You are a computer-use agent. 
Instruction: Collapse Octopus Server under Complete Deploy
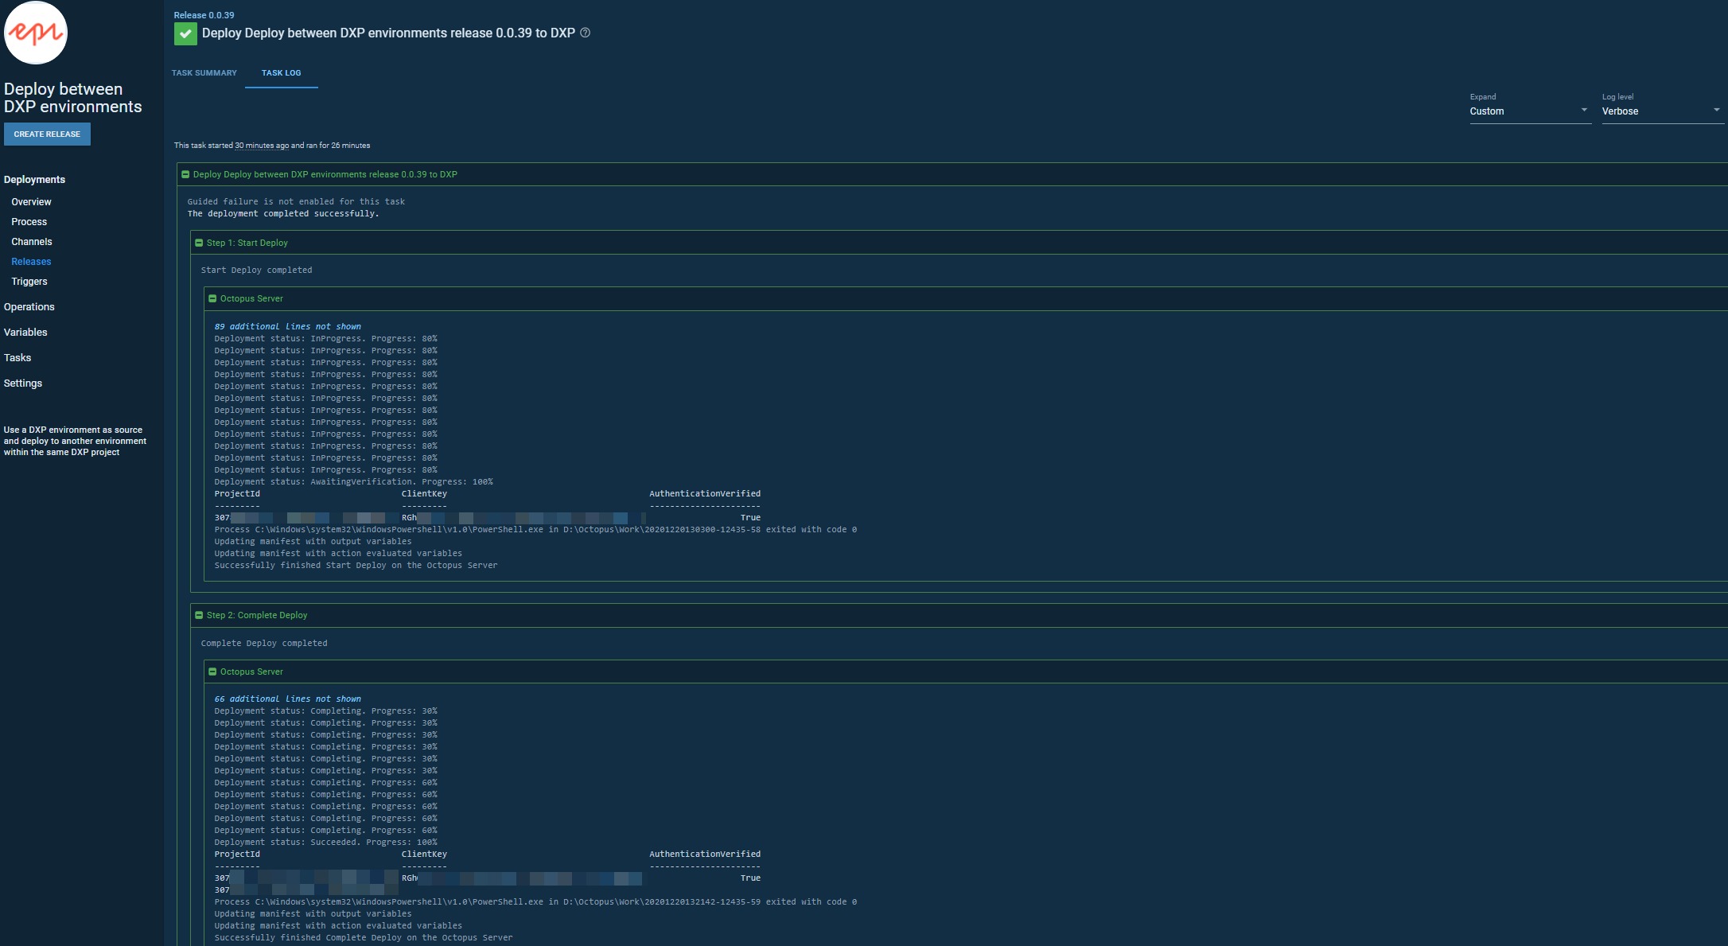pos(212,672)
